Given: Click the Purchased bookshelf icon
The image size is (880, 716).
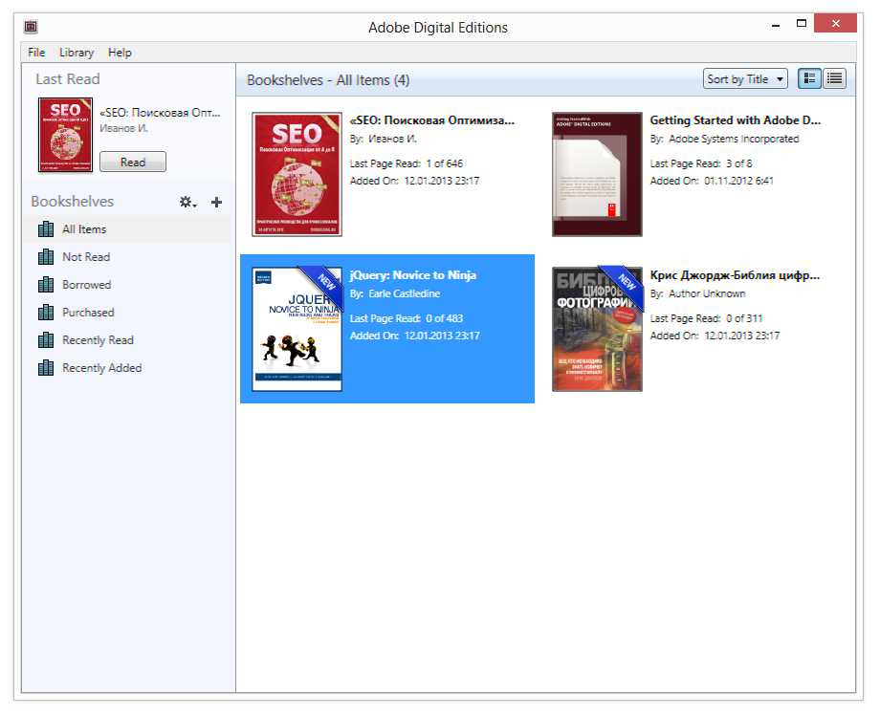Looking at the screenshot, I should 46,313.
